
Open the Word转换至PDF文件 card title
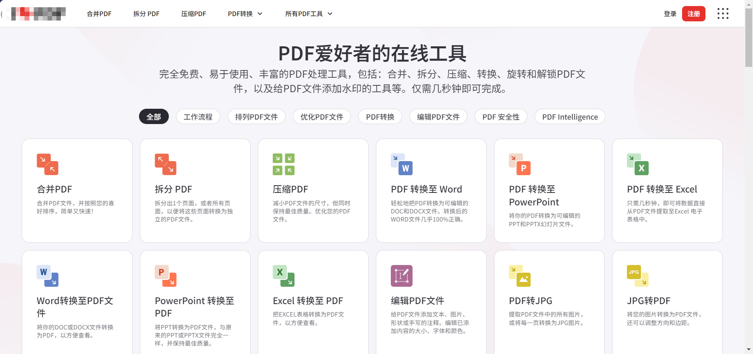coord(75,307)
